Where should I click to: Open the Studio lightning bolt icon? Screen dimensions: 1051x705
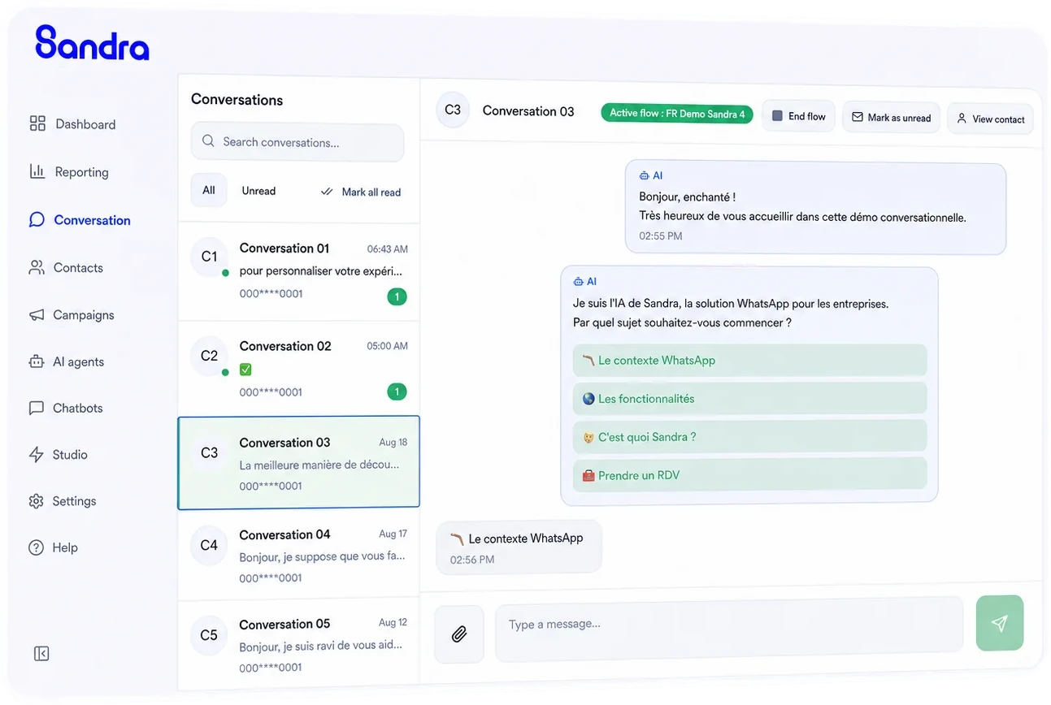(x=37, y=454)
